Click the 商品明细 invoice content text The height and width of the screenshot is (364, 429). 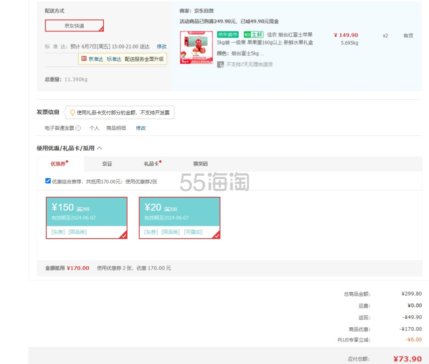(x=116, y=128)
